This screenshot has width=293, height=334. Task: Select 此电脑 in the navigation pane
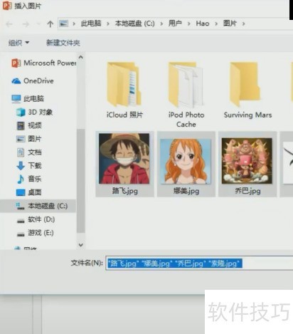click(x=33, y=98)
